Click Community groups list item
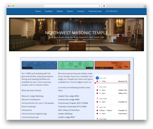Viewport: 153px width, 129px height. (x=30, y=117)
